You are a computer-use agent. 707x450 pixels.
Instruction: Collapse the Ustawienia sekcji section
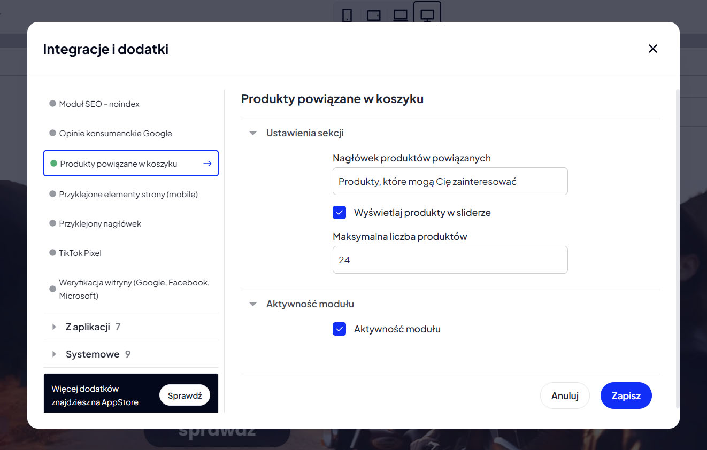(253, 134)
